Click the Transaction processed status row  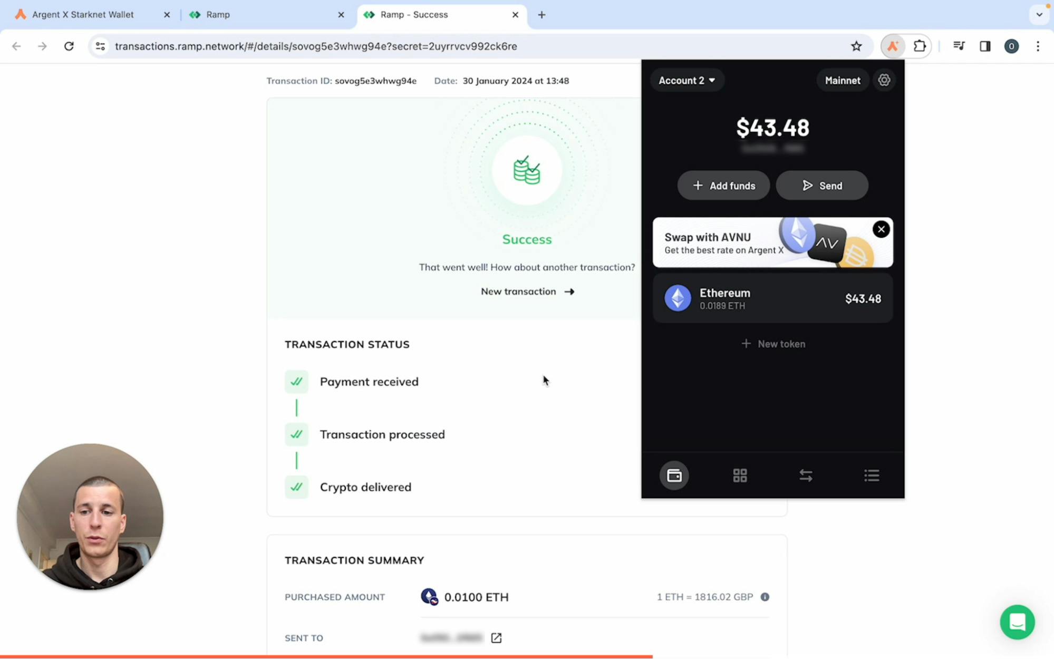click(x=365, y=434)
